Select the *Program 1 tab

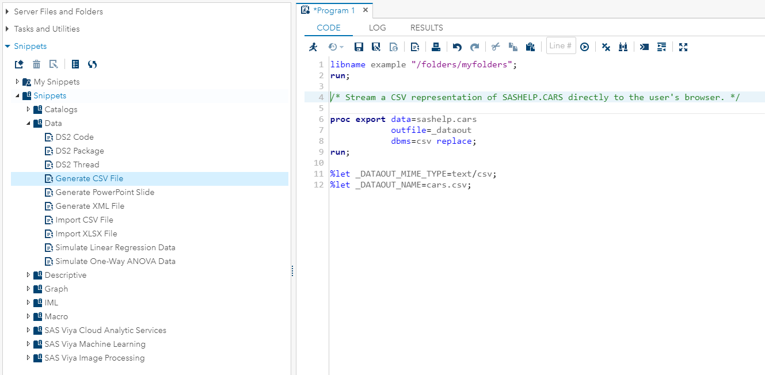(x=334, y=10)
